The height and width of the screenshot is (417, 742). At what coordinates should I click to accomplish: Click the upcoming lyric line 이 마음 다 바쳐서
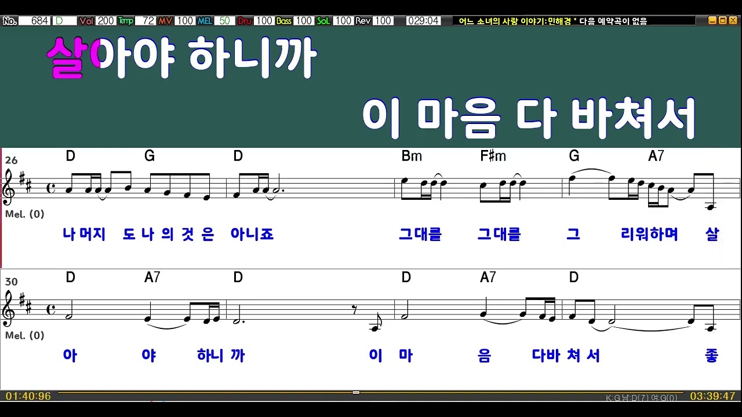coord(529,118)
